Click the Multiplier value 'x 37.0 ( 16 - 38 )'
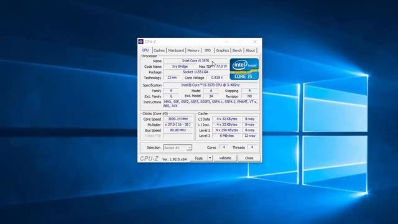 click(178, 124)
